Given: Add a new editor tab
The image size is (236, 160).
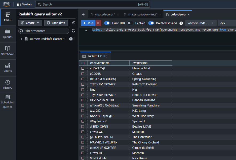Looking at the screenshot, I should [x=83, y=14].
